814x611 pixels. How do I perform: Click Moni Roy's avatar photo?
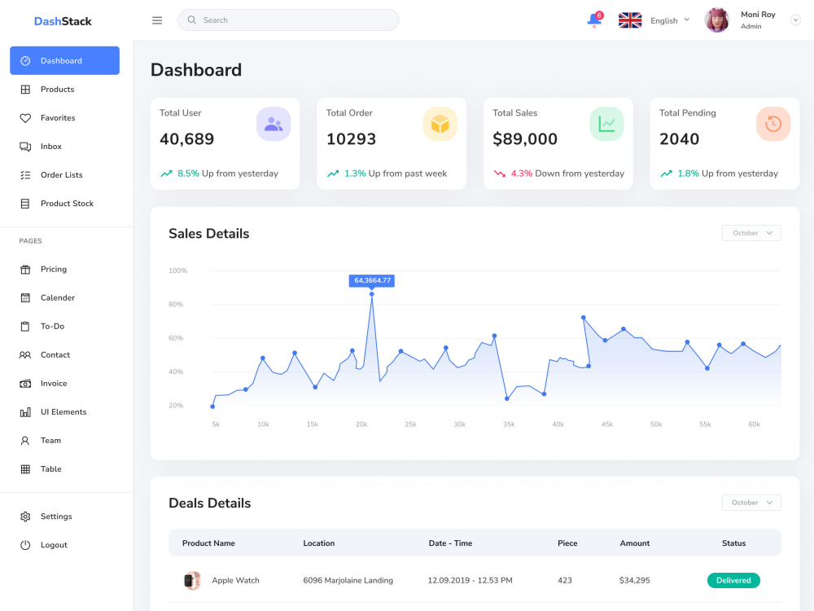[x=717, y=20]
